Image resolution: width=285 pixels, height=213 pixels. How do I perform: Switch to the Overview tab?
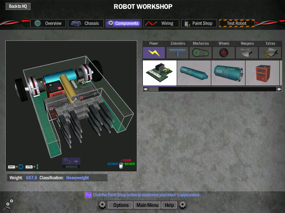tap(48, 23)
